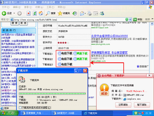Open 北京中金福贷款公司 ad link

pyautogui.click(x=110, y=36)
